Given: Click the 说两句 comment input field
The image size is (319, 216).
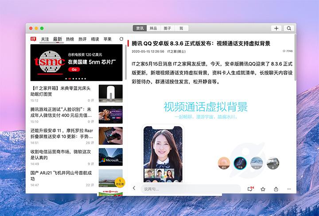Looking at the screenshot, I should coord(191,189).
